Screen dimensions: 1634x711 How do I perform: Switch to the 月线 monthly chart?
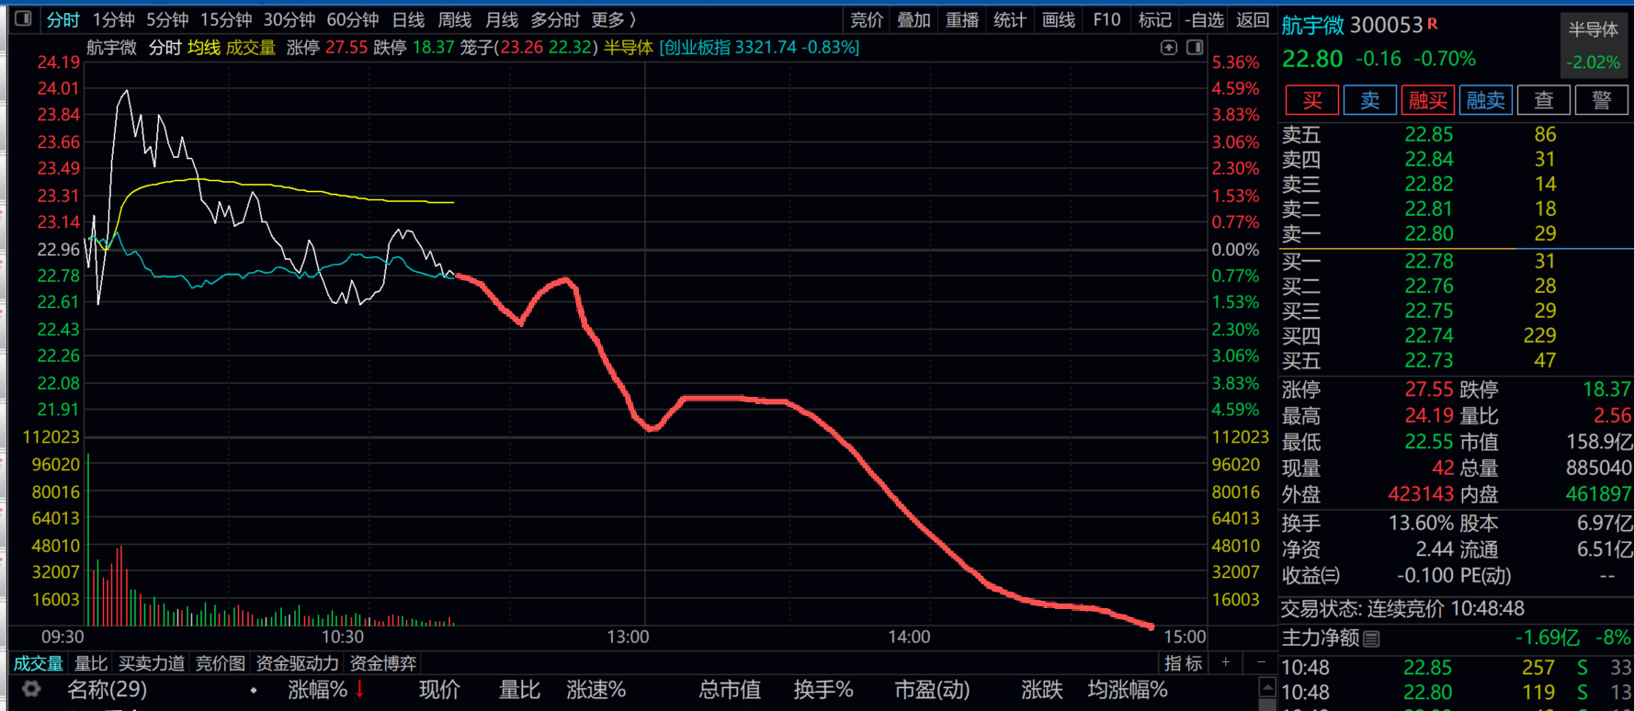[x=501, y=19]
